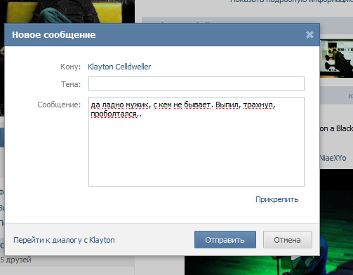
Task: Click the Новое сообщение dialog title
Action: coord(54,35)
